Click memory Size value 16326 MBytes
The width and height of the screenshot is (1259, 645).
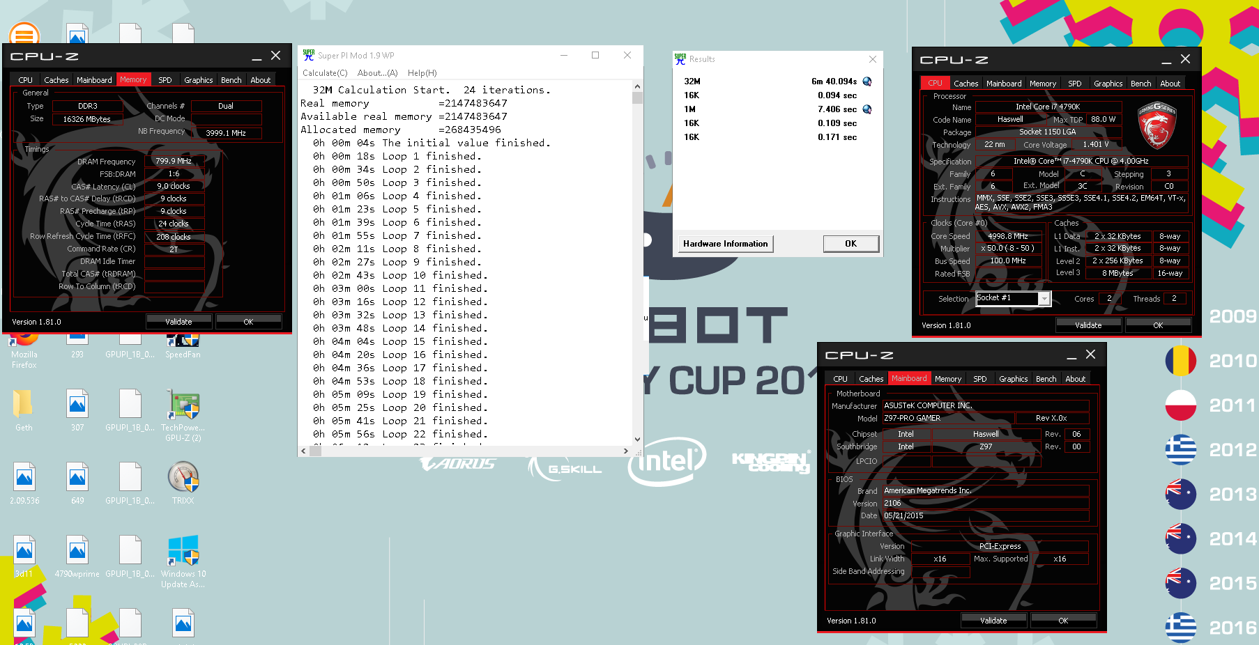tap(87, 119)
